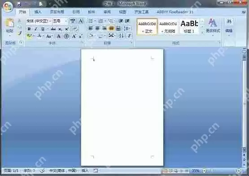Select the Format Painter brush icon
This screenshot has height=176, width=249.
[20, 33]
